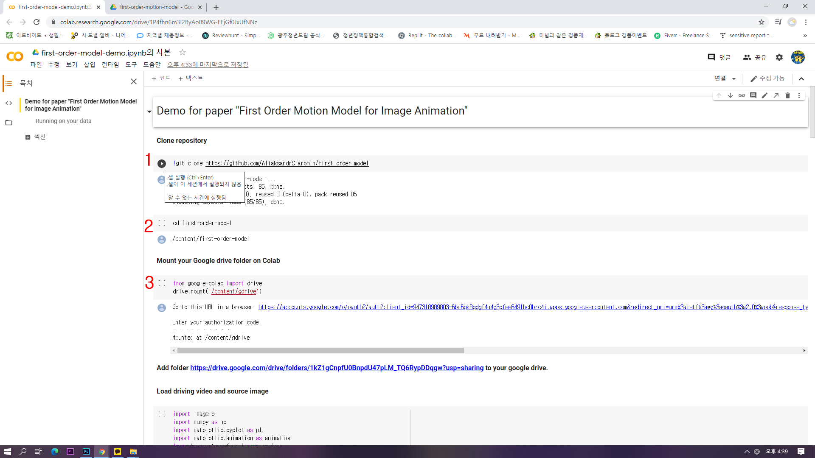815x458 pixels.
Task: Collapse header with the top-right chevron
Action: [801, 79]
